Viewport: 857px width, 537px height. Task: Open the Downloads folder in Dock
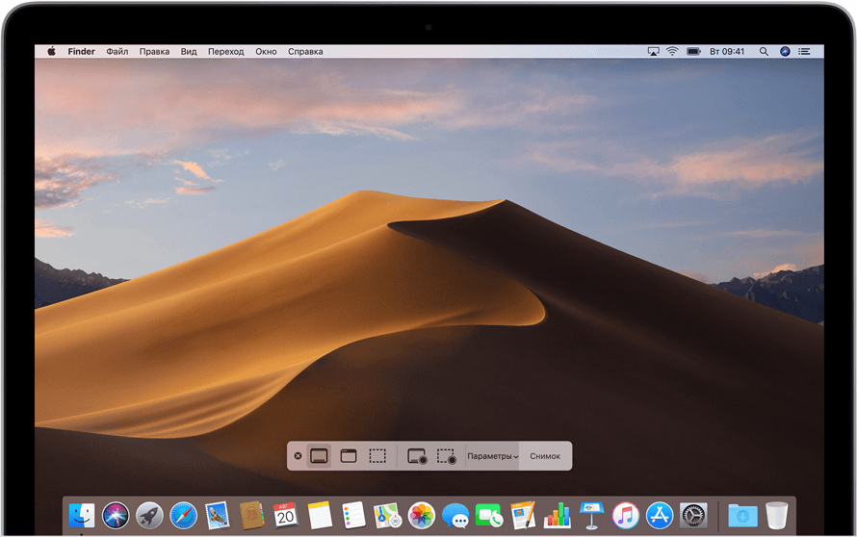coord(742,515)
